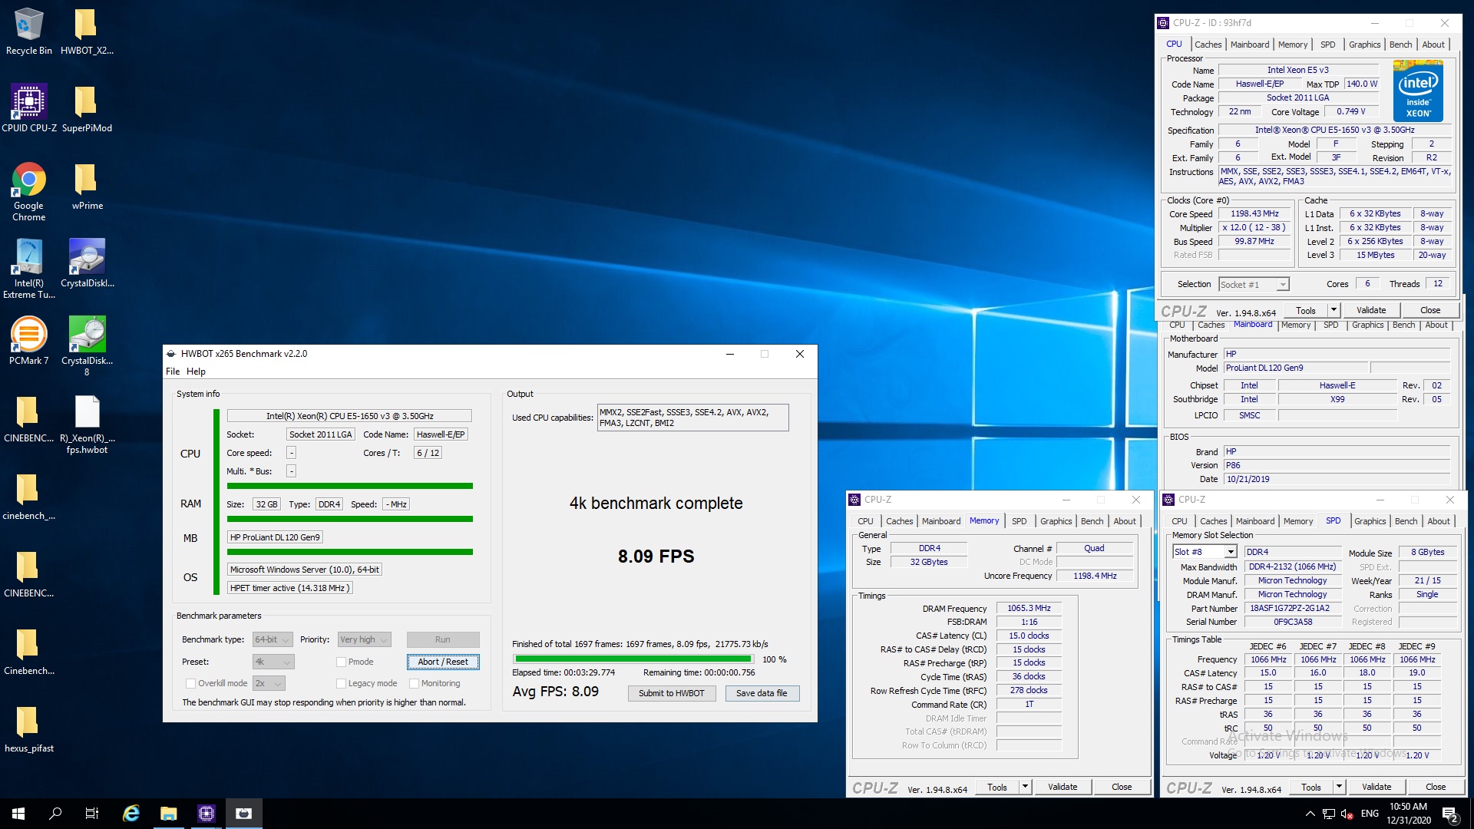This screenshot has height=829, width=1474.
Task: Open the Recycle Bin desktop icon
Action: (28, 31)
